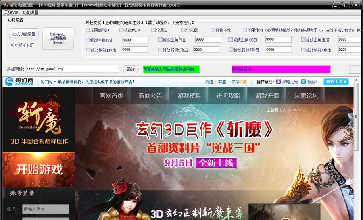Enable 修改主角气血 checkbox

[160, 39]
